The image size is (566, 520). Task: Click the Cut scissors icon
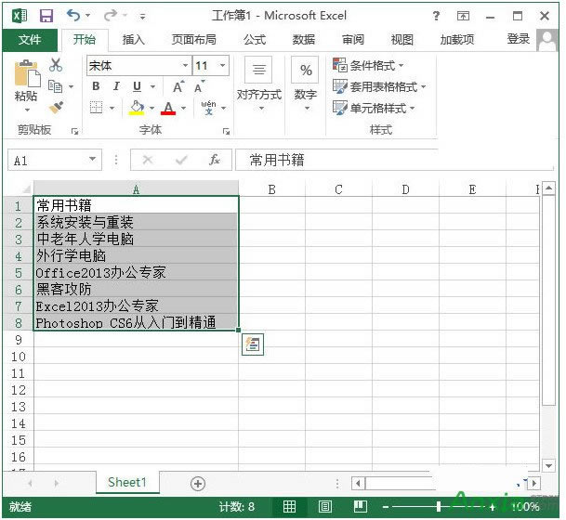point(56,65)
